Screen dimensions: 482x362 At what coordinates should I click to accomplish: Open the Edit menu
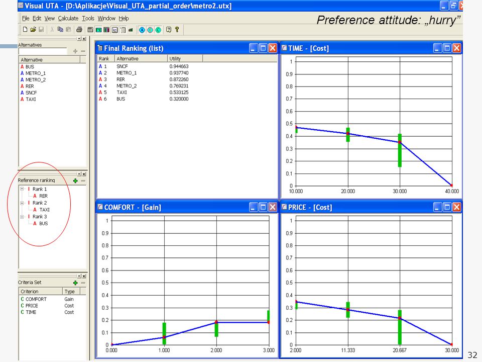pos(37,19)
